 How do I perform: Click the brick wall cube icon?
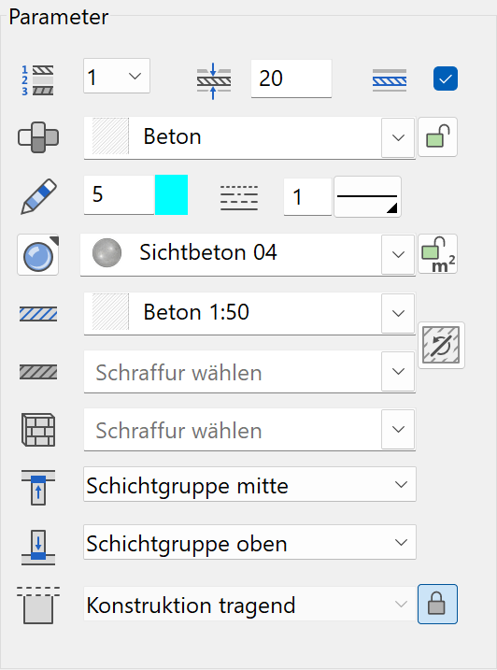[38, 430]
